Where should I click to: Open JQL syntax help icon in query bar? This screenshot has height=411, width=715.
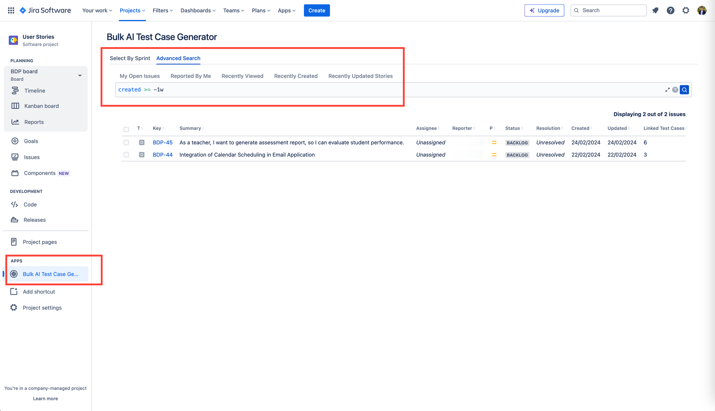(x=675, y=90)
